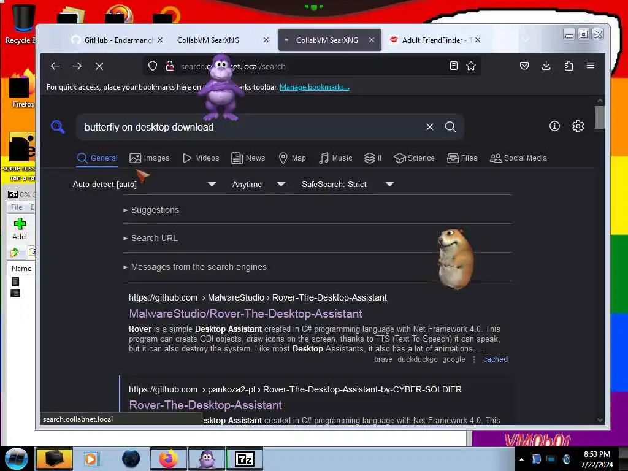Click the Hammy hamster desktop assistant
This screenshot has width=628, height=471.
coord(456,259)
